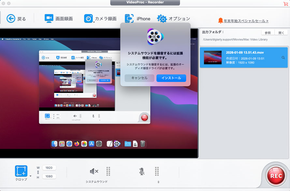
Task: Open the microphone device selector
Action: click(x=158, y=182)
